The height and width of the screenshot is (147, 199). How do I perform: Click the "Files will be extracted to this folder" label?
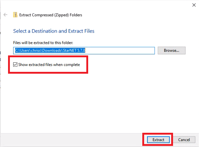(x=43, y=43)
